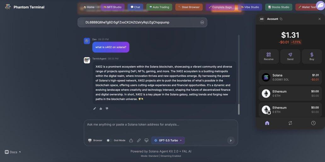Click the share upload icon in the chat toolbar
This screenshot has height=162, width=325.
click(x=131, y=141)
